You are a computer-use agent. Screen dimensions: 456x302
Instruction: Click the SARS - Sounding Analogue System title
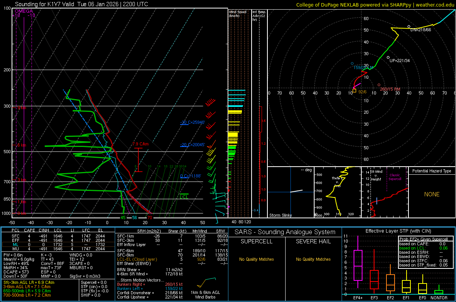[x=285, y=232]
